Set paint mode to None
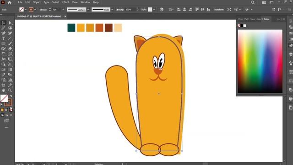 click(x=11, y=110)
